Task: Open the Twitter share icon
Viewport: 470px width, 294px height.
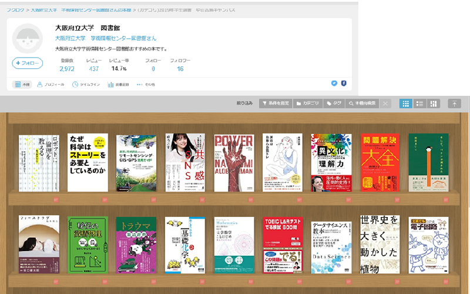Action: point(334,83)
